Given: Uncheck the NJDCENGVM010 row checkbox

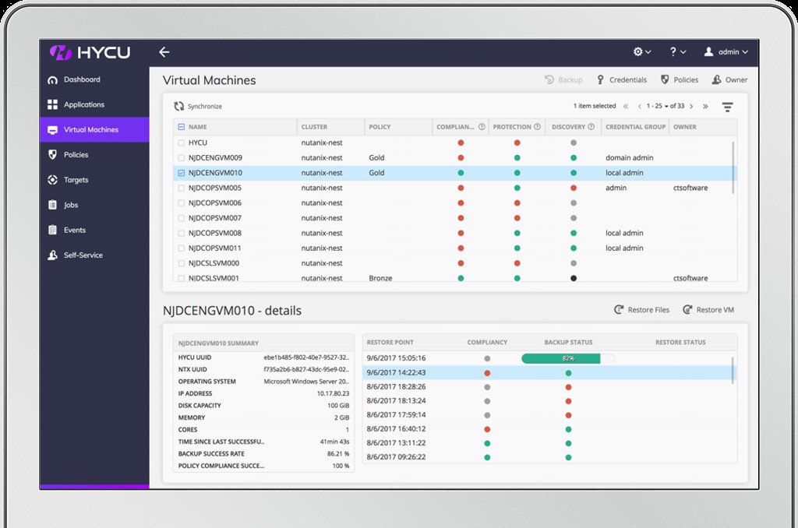Looking at the screenshot, I should [x=182, y=172].
